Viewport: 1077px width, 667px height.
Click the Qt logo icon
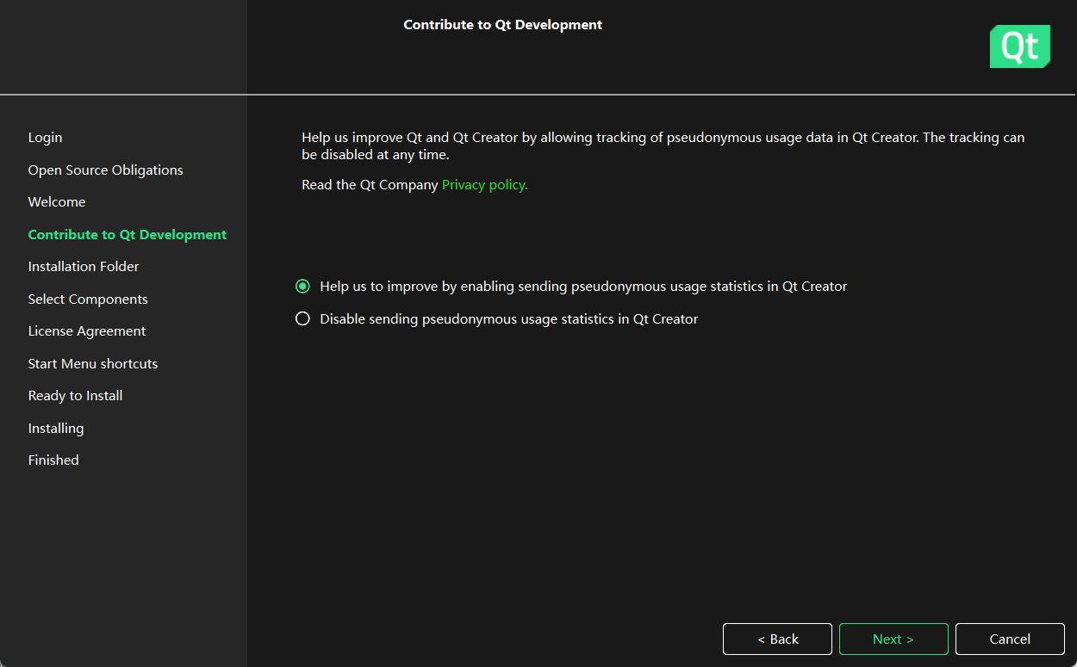[1020, 46]
